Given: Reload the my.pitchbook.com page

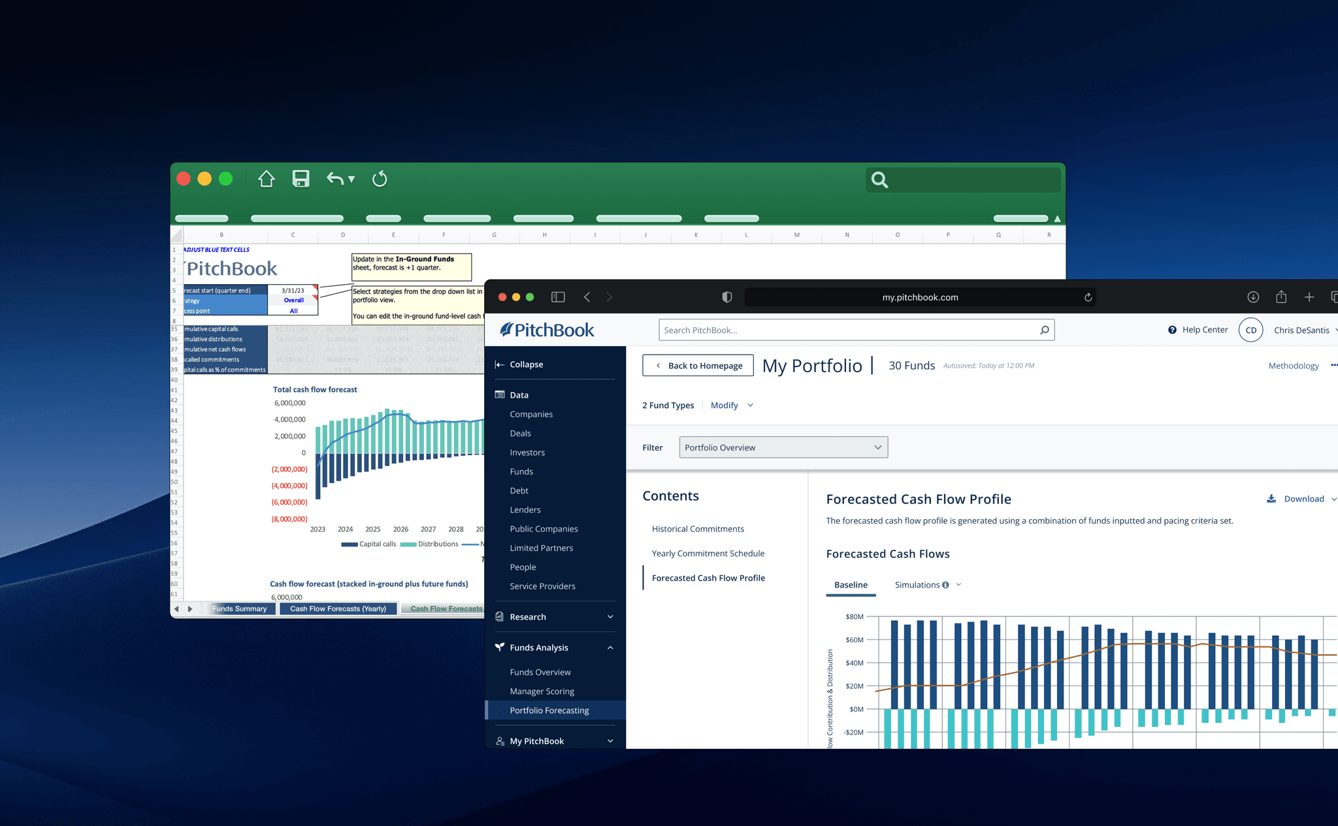Looking at the screenshot, I should [x=1088, y=298].
